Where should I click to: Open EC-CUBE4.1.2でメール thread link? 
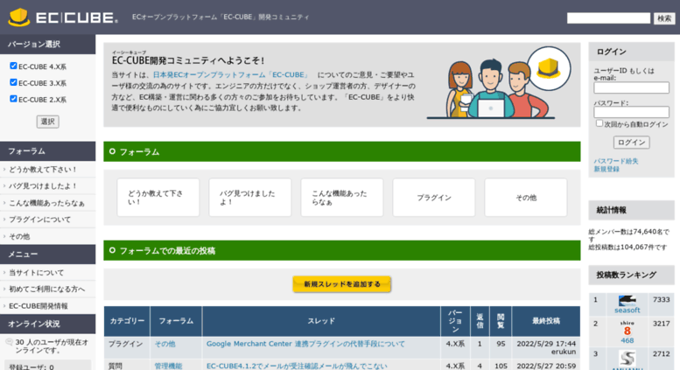pyautogui.click(x=297, y=367)
